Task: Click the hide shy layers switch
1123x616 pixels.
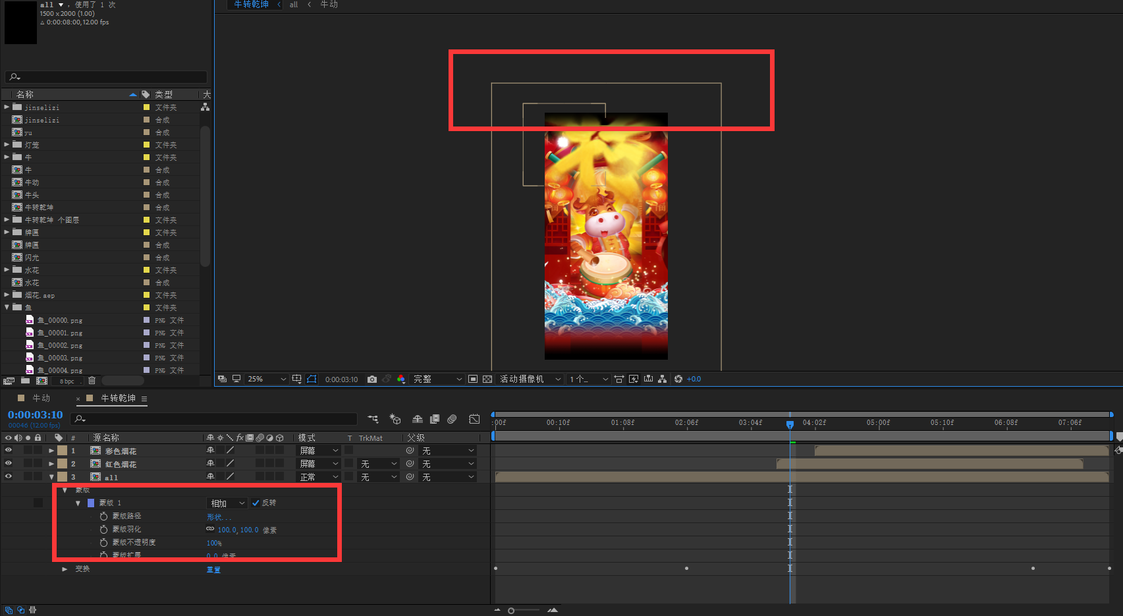Action: pyautogui.click(x=418, y=419)
